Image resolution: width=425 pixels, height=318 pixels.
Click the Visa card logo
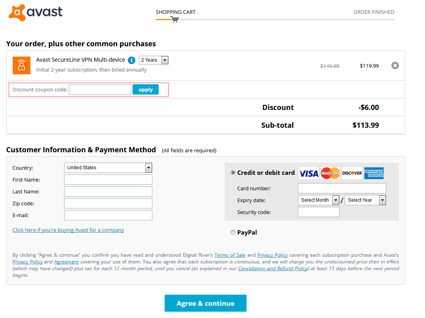309,173
